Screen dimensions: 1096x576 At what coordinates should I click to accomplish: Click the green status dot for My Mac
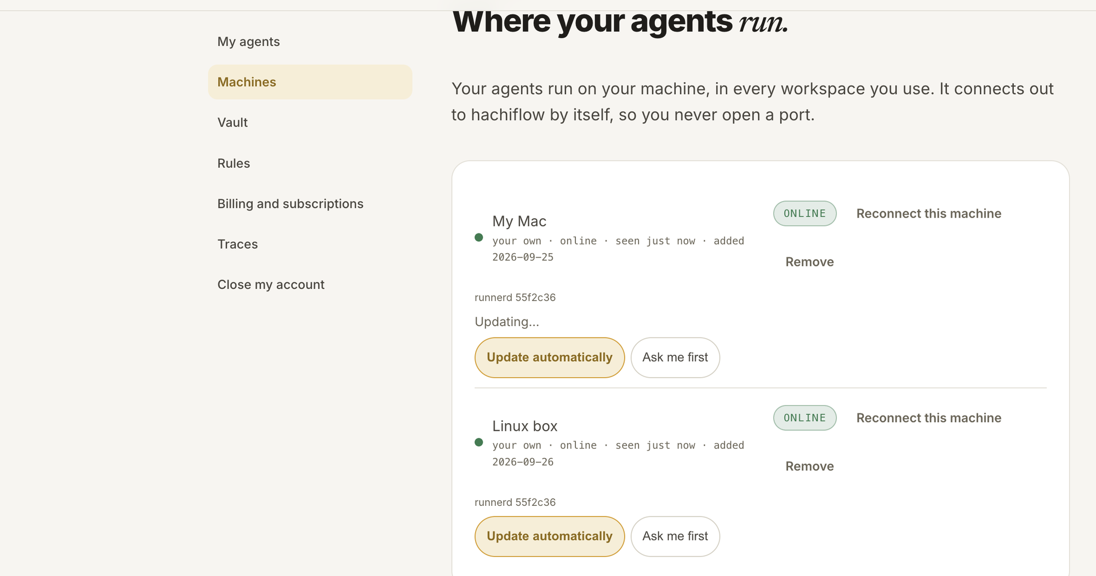pos(479,237)
